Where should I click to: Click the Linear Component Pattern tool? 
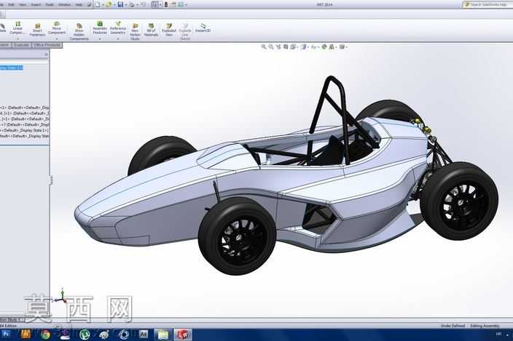(x=17, y=28)
